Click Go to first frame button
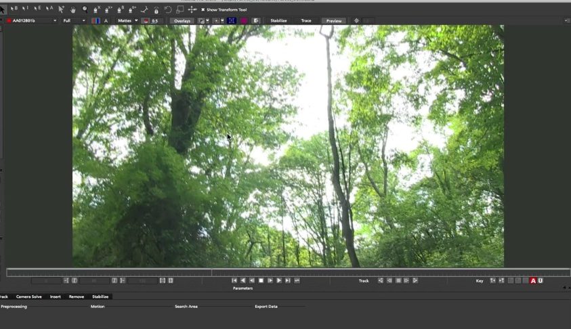The width and height of the screenshot is (571, 329). (x=234, y=280)
